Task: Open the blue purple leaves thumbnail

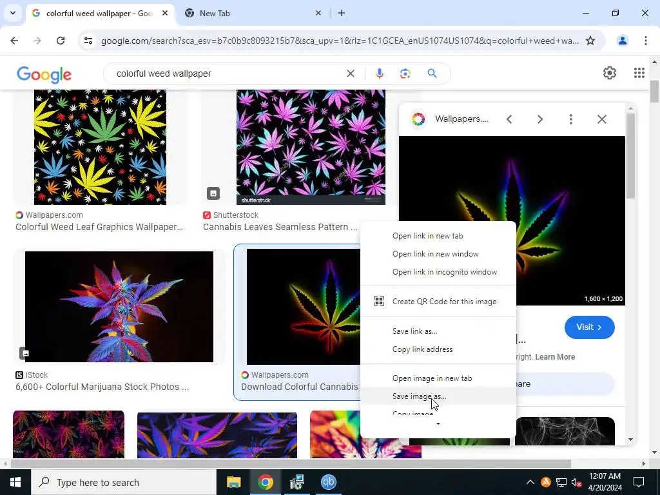Action: point(217,435)
